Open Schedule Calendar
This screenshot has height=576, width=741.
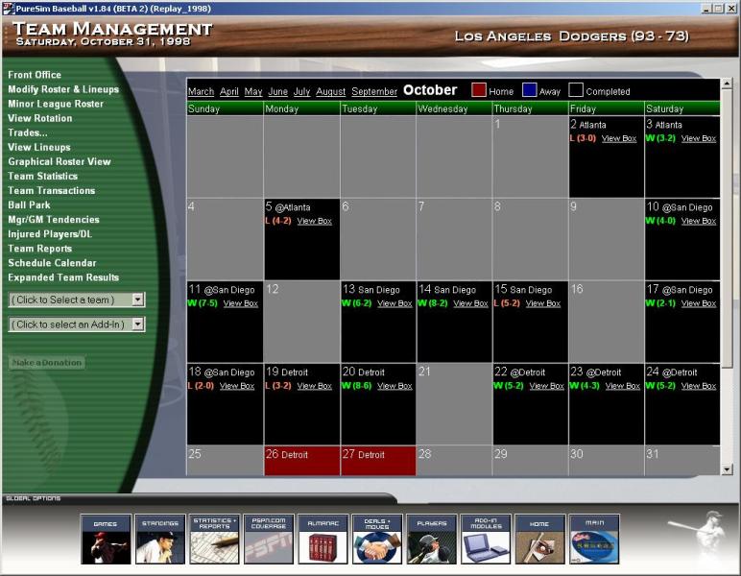pos(52,263)
